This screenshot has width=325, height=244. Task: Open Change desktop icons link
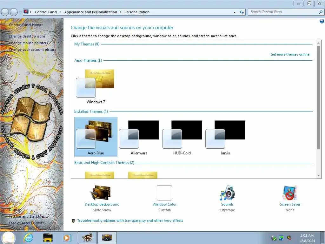[x=27, y=36]
